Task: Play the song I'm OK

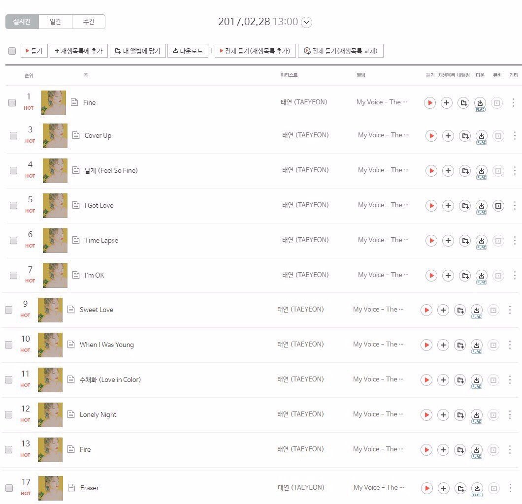Action: coord(431,276)
